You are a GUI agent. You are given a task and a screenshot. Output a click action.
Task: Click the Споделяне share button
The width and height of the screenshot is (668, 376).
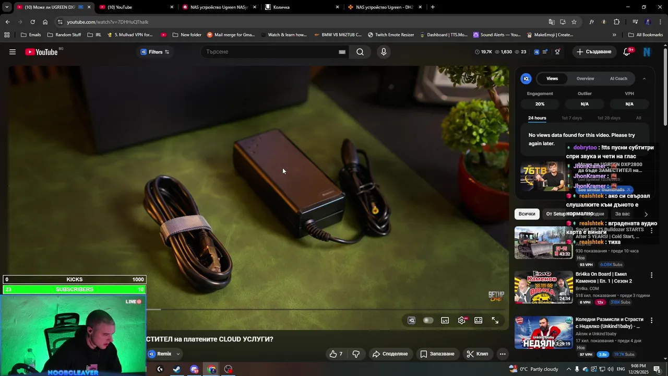(390, 354)
